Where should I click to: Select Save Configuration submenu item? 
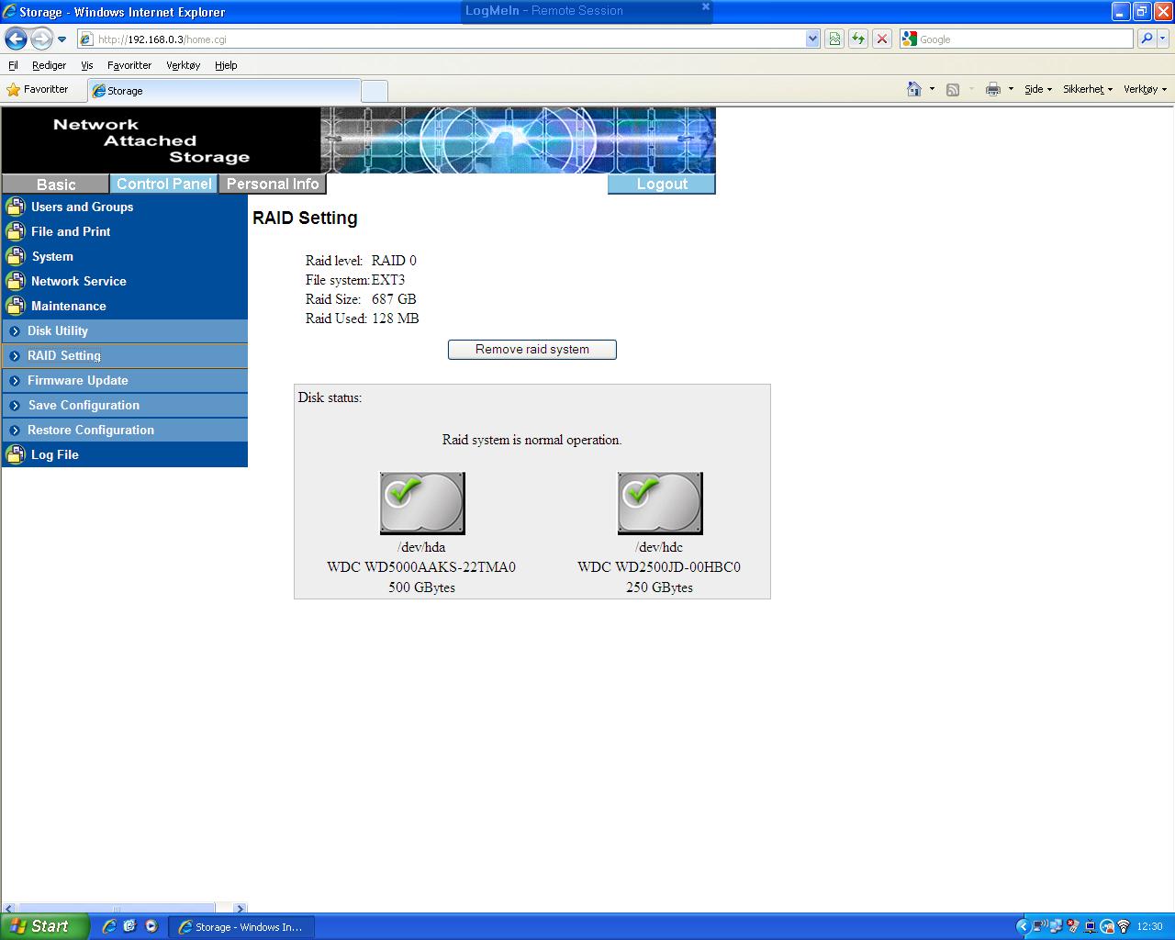click(125, 405)
